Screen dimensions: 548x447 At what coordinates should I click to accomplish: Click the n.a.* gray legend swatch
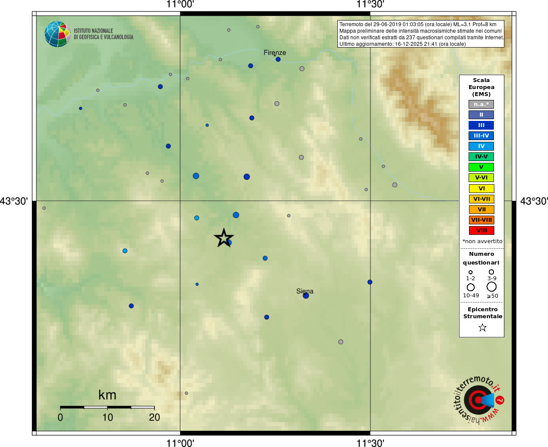pos(481,104)
